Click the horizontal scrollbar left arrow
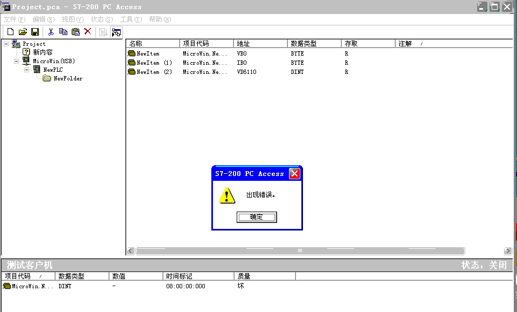Viewport: 517px width, 312px height. (x=130, y=250)
